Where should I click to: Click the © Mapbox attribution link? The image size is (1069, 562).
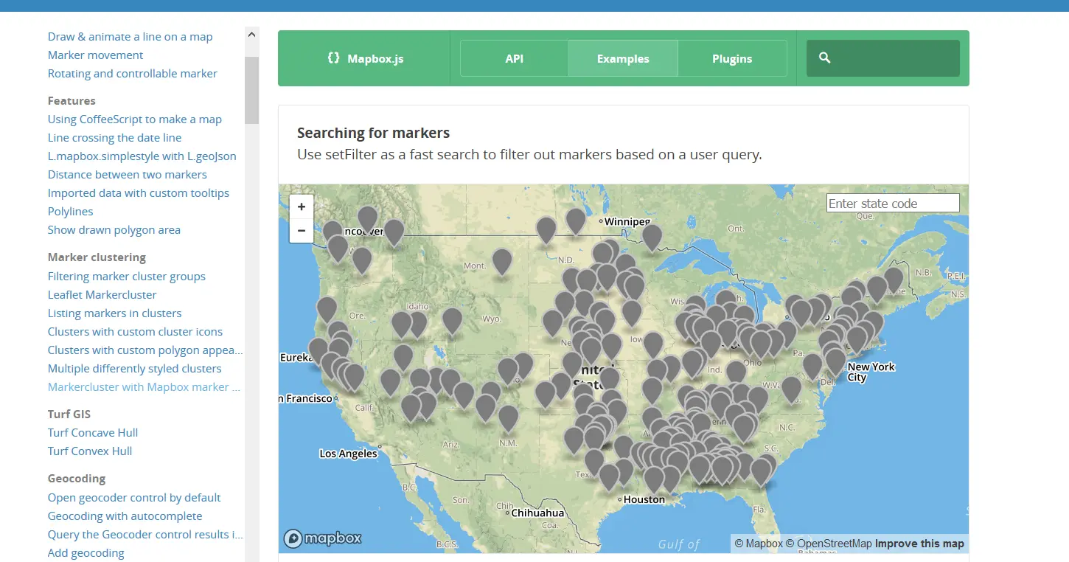759,544
